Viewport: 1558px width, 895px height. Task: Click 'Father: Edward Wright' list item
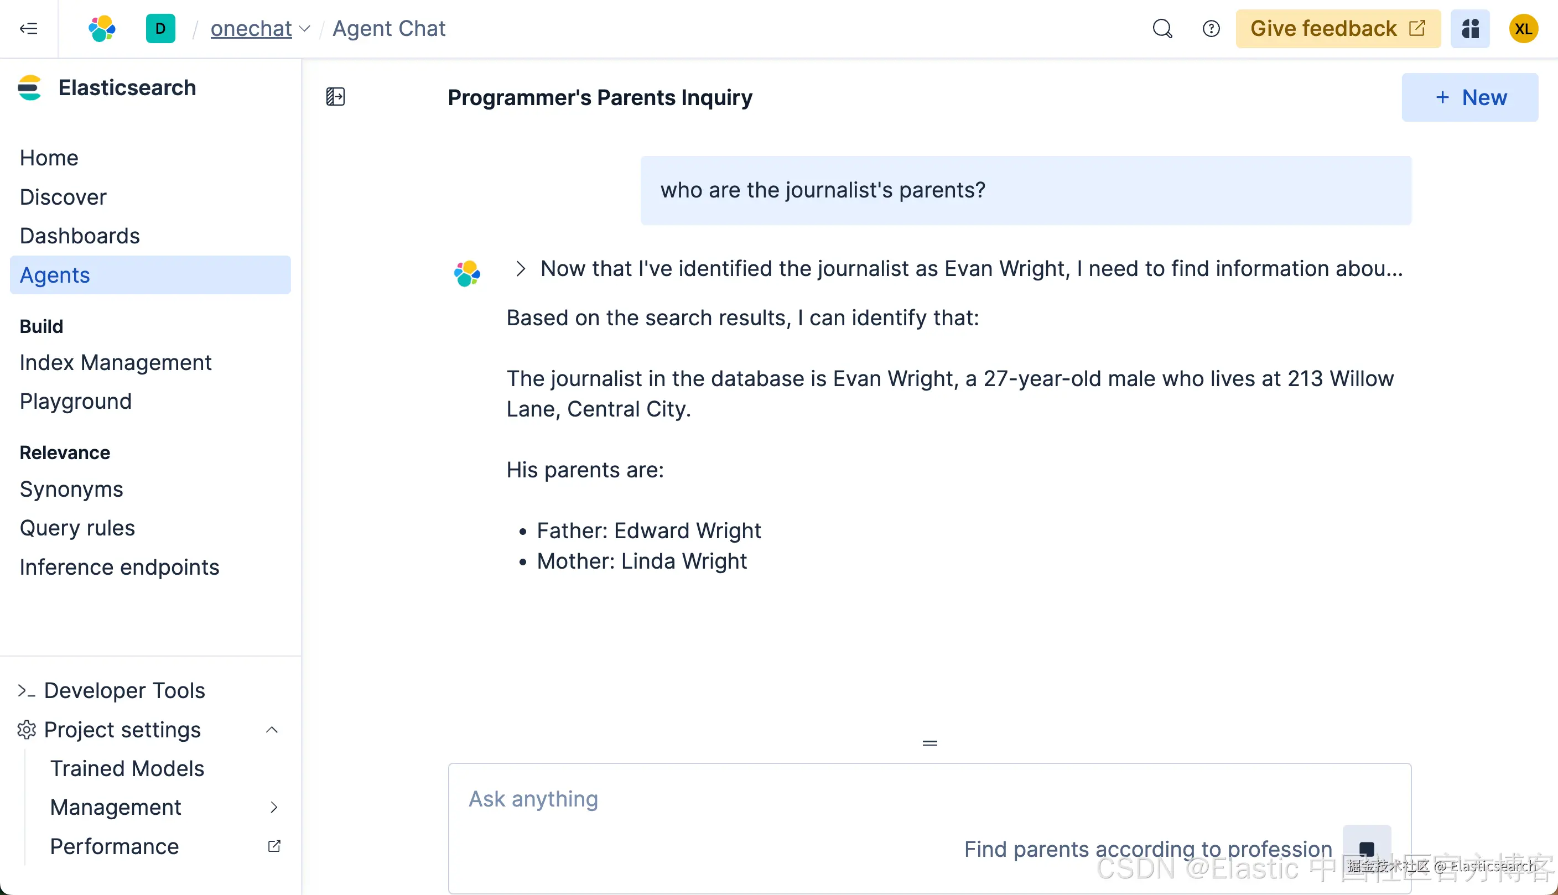pyautogui.click(x=648, y=530)
